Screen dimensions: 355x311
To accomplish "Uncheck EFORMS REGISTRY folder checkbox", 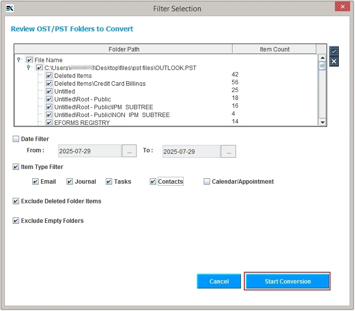I will point(49,122).
